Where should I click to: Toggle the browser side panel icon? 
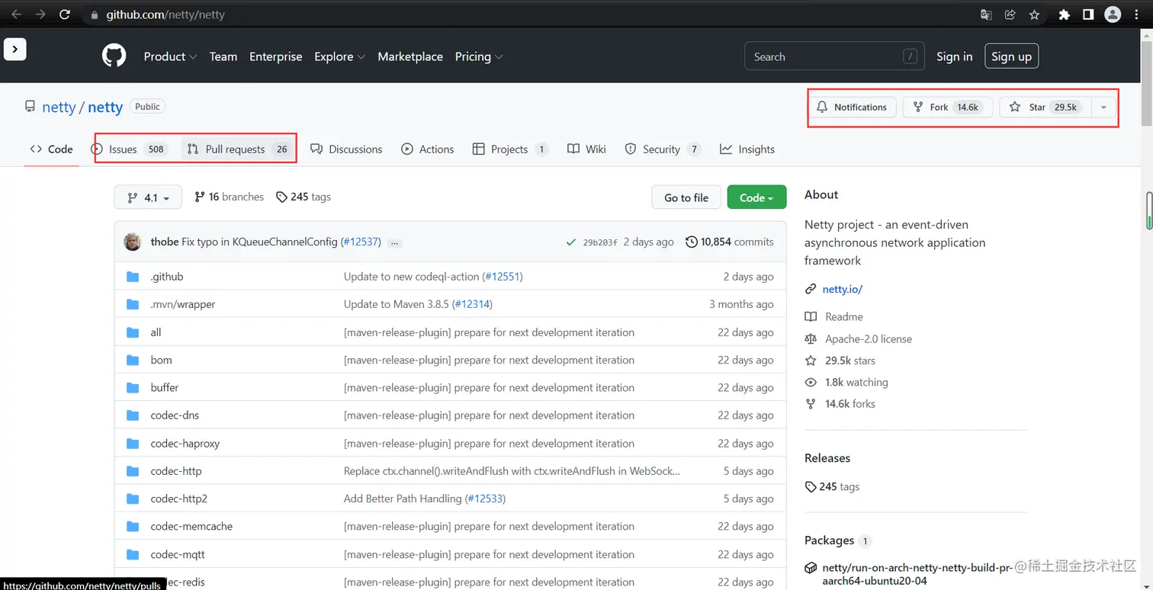tap(1088, 14)
